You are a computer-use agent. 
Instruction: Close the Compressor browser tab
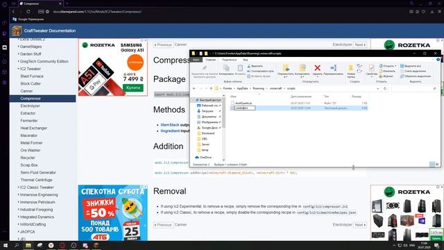tap(60, 3)
